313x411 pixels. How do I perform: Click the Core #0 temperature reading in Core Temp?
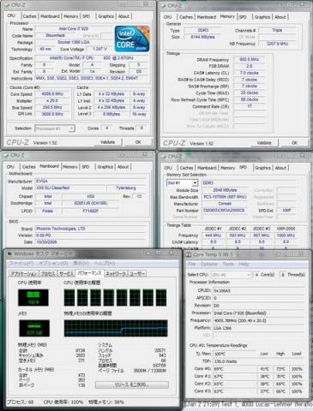pos(234,369)
